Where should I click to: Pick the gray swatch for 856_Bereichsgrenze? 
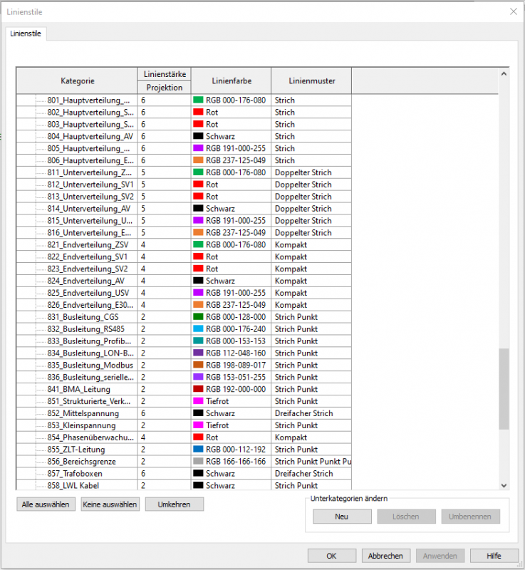198,462
